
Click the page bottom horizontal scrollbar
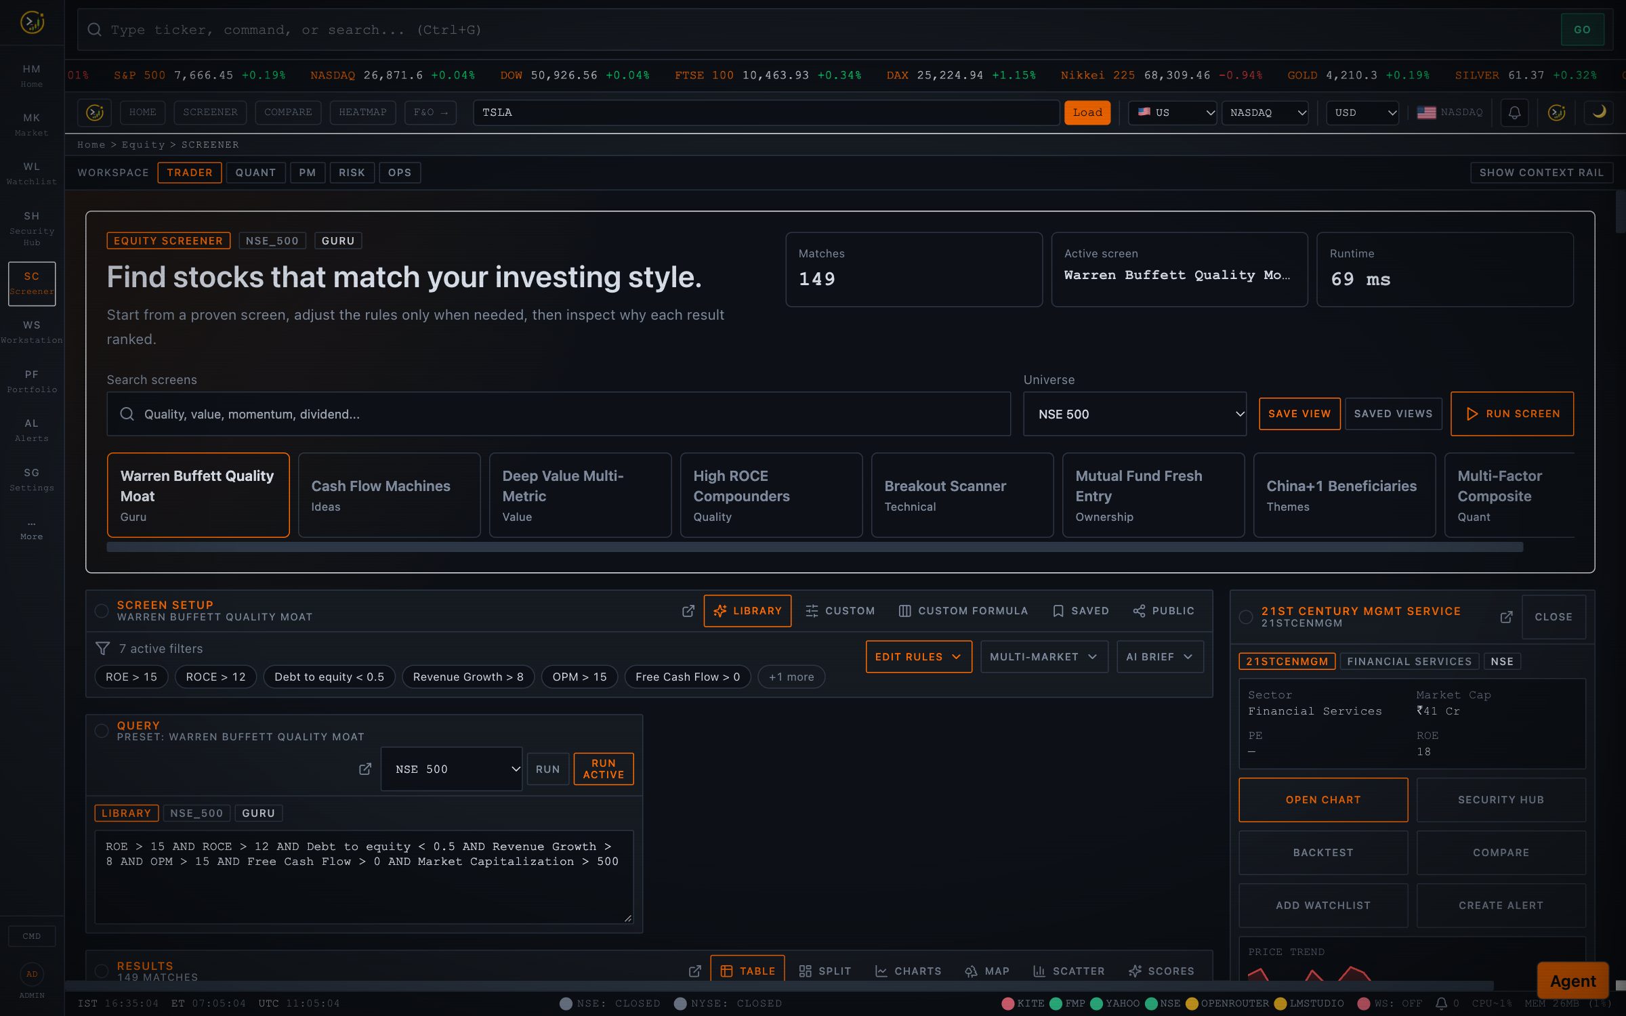[x=779, y=986]
